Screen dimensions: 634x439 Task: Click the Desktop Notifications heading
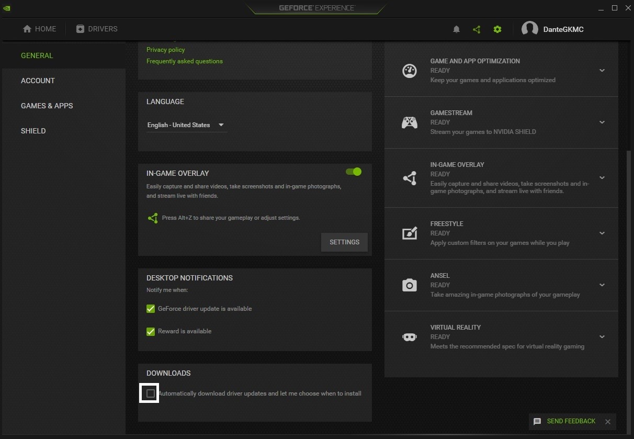[x=189, y=278]
